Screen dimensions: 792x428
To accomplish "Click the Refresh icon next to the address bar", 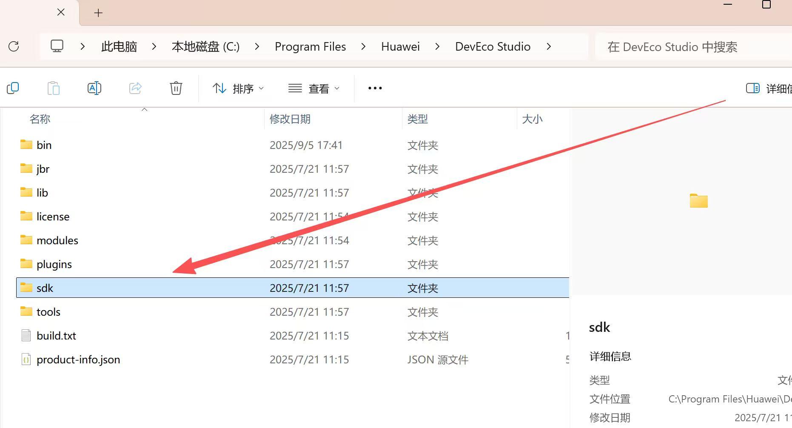I will [x=14, y=47].
